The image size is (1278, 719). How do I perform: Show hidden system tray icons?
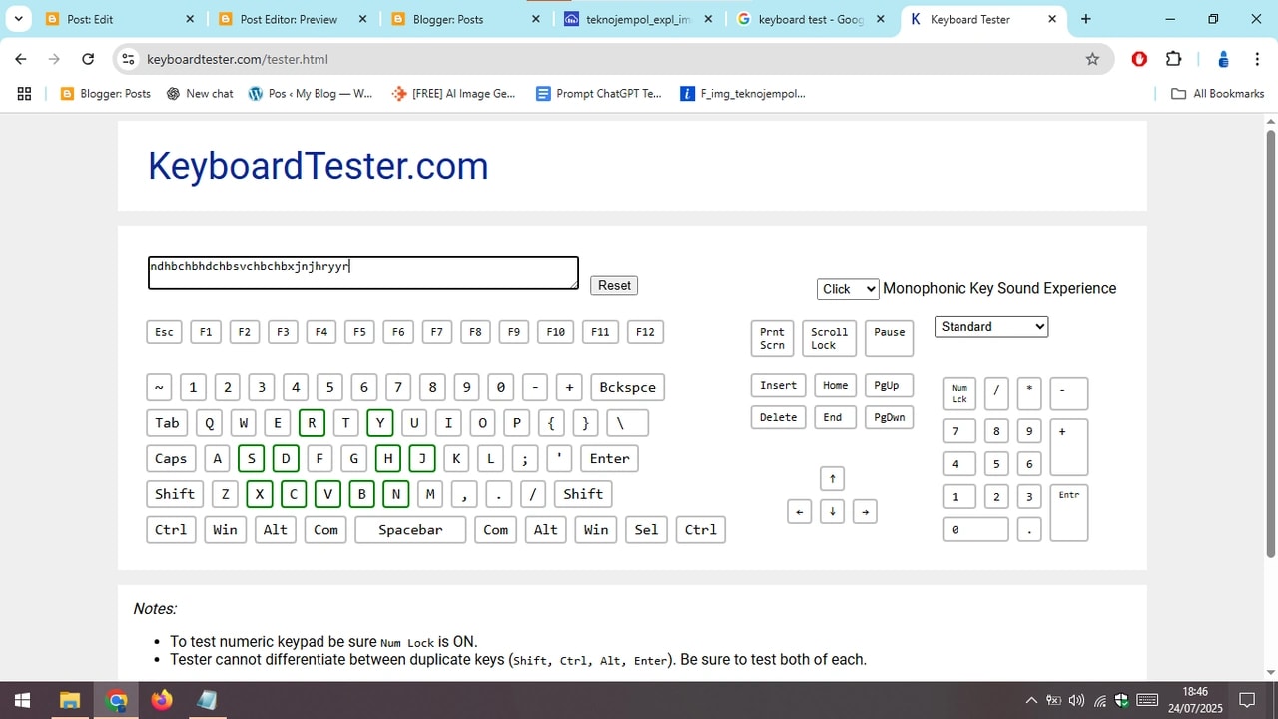(x=1031, y=700)
